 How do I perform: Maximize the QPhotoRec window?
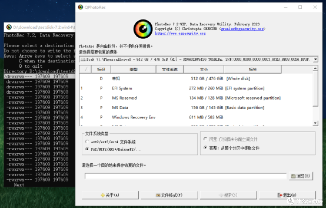[300, 7]
